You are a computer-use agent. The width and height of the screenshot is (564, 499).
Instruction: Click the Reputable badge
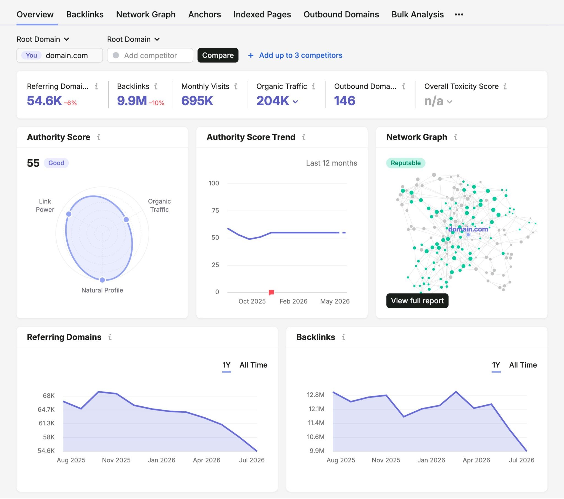(x=406, y=163)
